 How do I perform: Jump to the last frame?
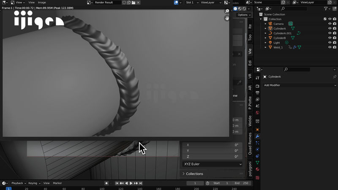point(141,183)
